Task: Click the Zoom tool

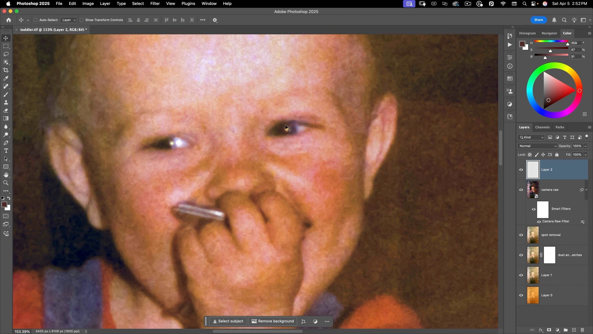Action: pos(6,183)
